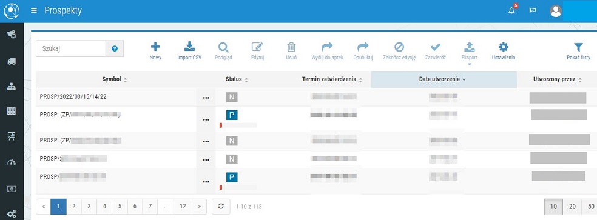The image size is (597, 220).
Task: Go to page 4
Action: point(104,206)
